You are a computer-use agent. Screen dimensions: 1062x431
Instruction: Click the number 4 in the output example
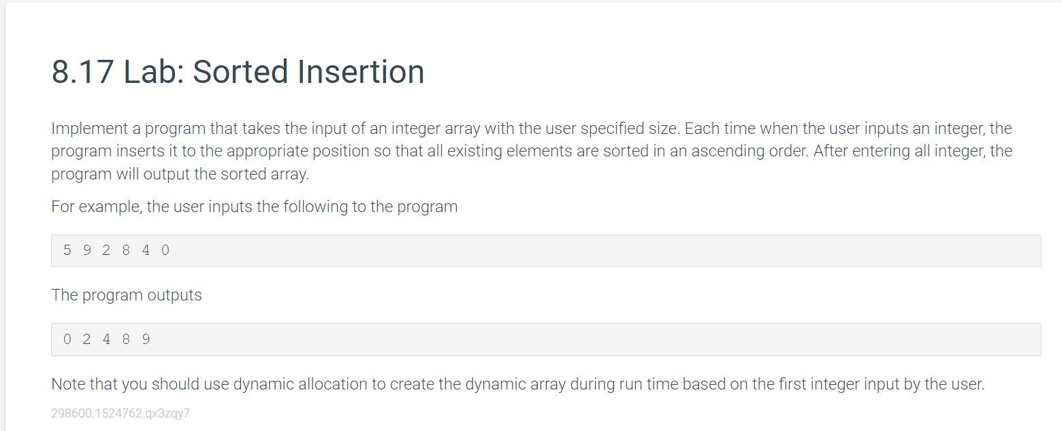pyautogui.click(x=106, y=339)
